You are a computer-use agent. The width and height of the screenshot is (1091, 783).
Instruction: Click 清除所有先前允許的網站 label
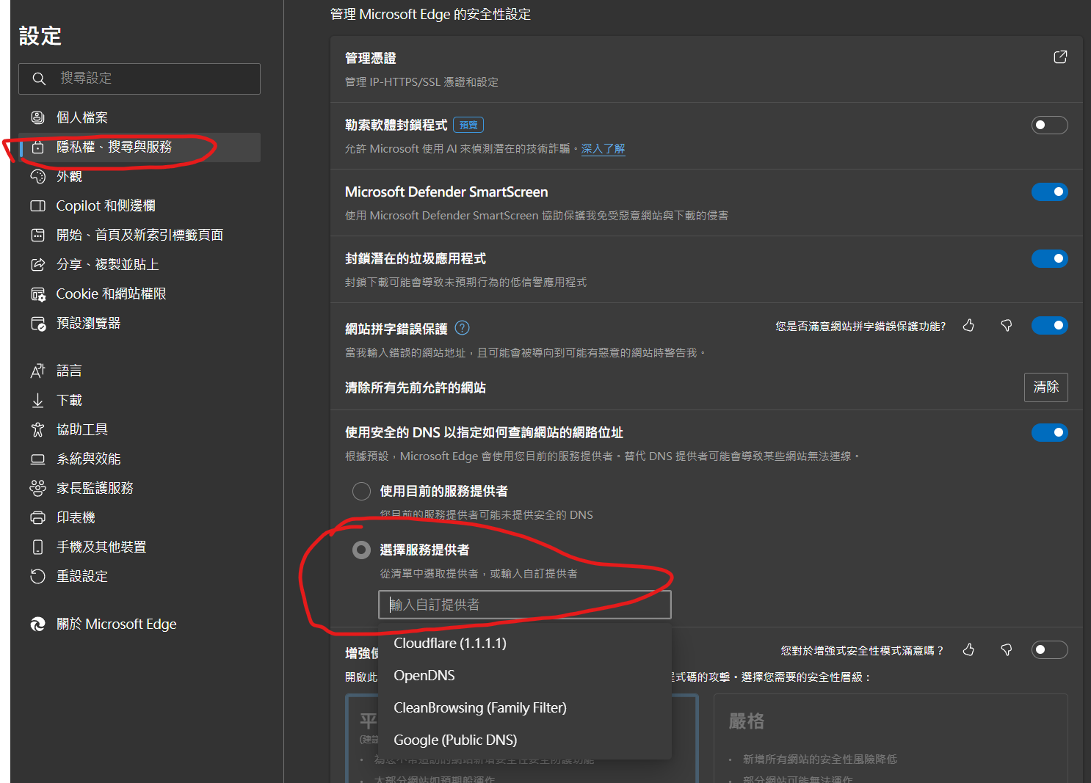pos(416,387)
